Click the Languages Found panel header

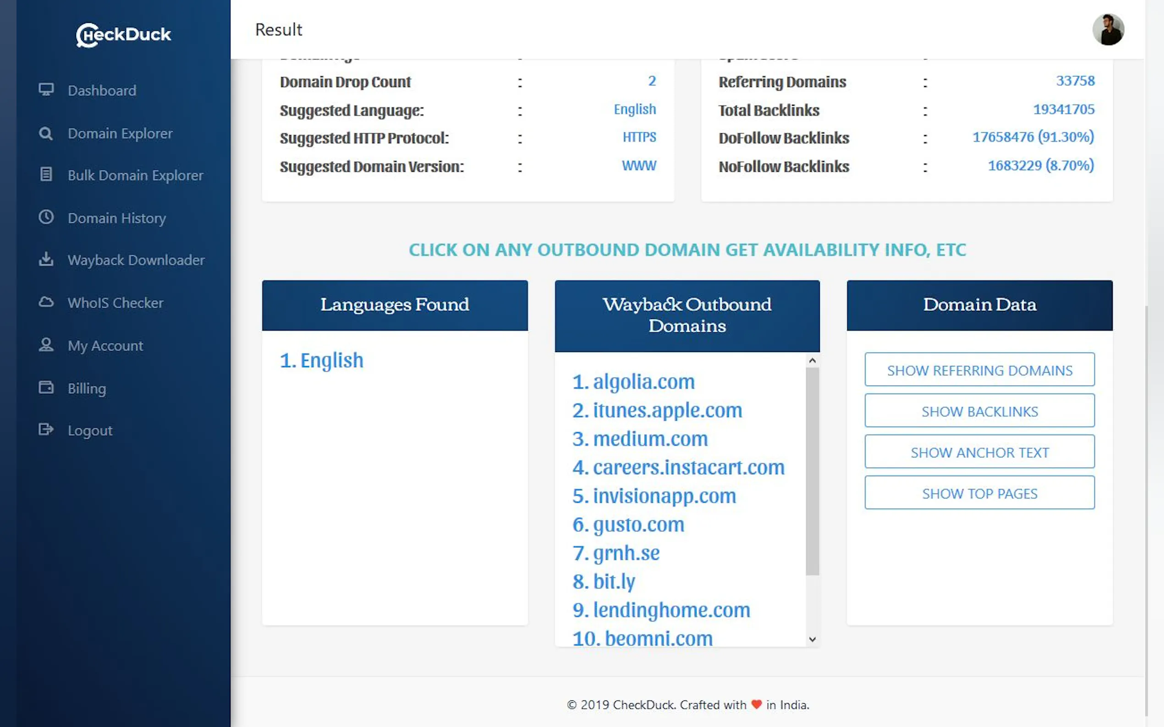click(x=395, y=305)
